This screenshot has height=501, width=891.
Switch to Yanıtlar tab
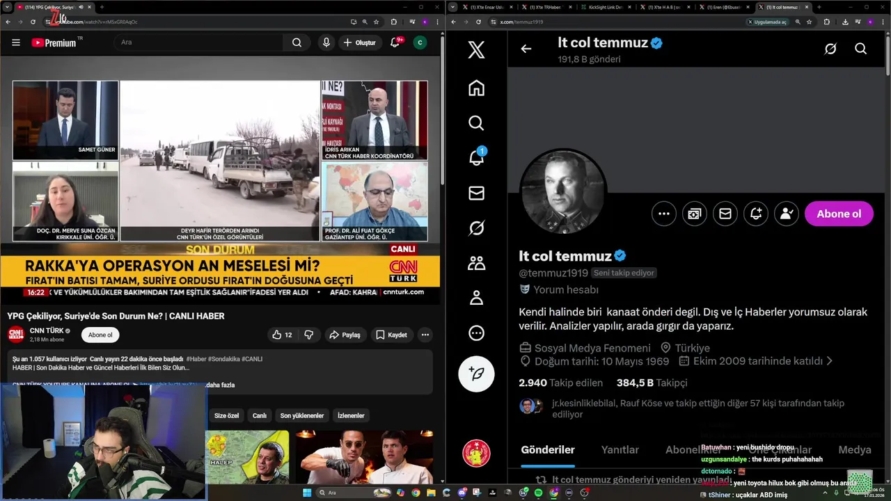(620, 450)
